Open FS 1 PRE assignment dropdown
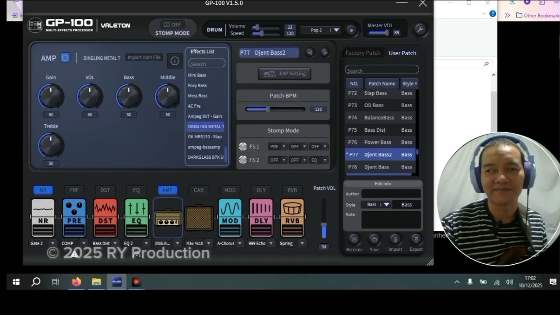Image resolution: width=560 pixels, height=315 pixels. coord(277,147)
